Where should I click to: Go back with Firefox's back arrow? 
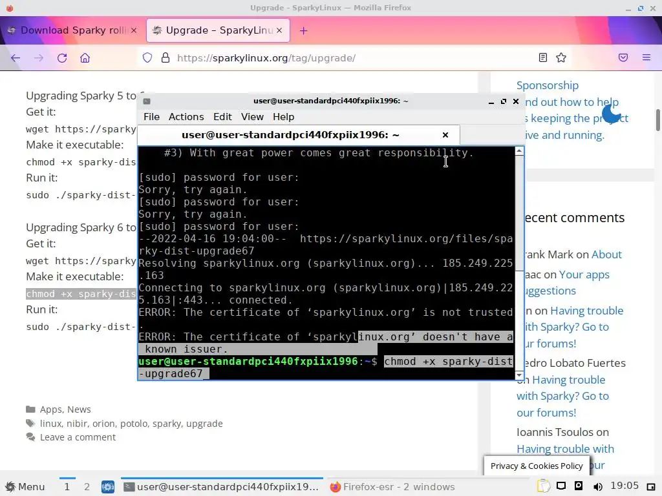[x=16, y=57]
